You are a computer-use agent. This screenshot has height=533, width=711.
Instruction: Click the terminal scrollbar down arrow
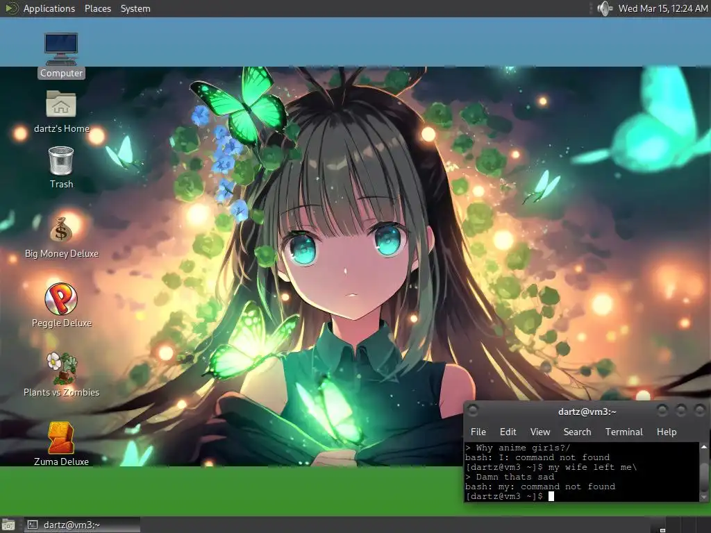[x=704, y=497]
